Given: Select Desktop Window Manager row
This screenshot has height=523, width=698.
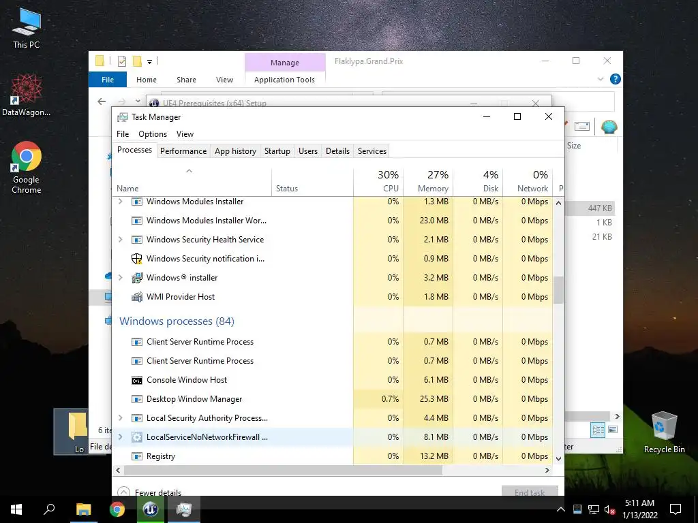Looking at the screenshot, I should click(x=333, y=399).
